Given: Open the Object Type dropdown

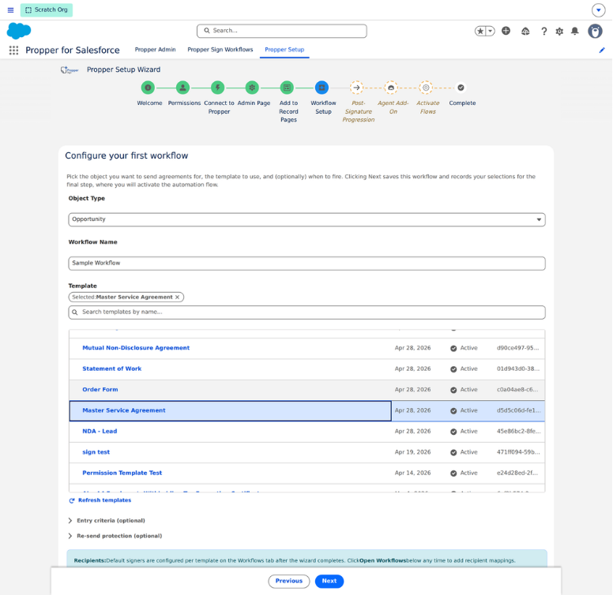Looking at the screenshot, I should point(306,219).
